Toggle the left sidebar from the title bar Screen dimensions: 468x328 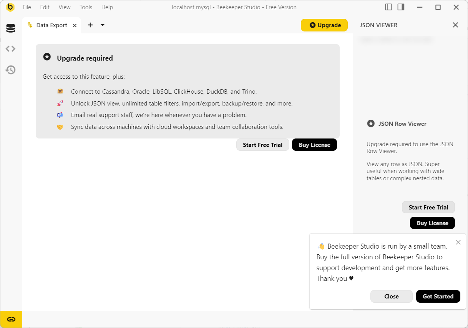pyautogui.click(x=388, y=7)
